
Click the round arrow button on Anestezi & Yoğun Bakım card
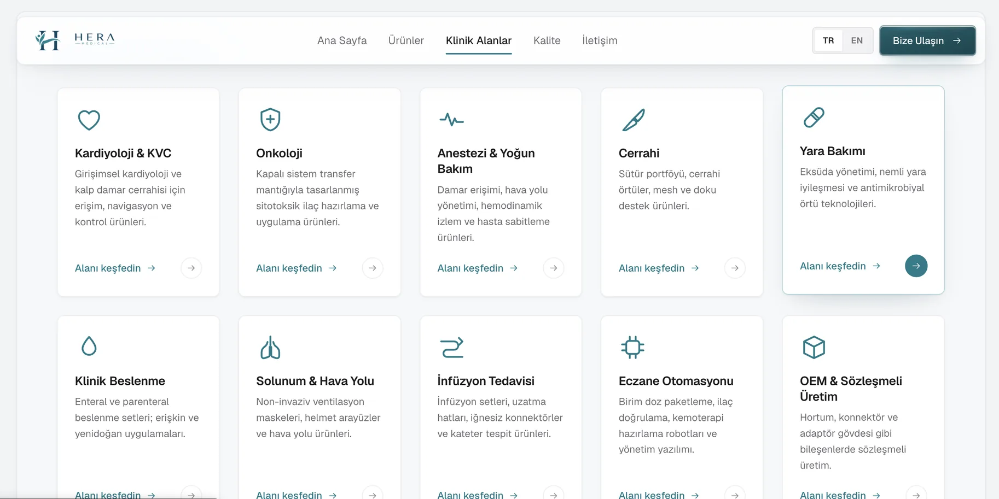(x=554, y=268)
